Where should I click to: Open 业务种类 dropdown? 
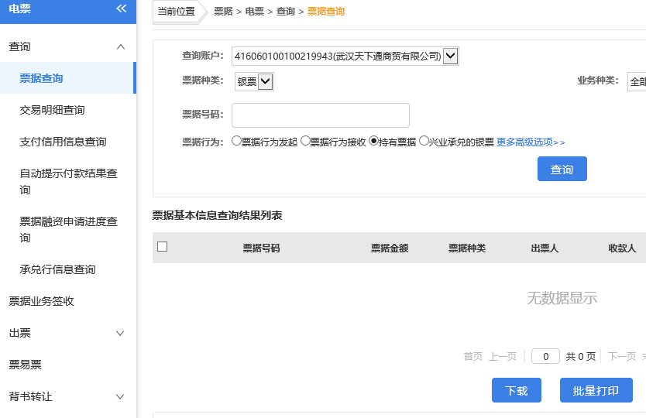(637, 81)
